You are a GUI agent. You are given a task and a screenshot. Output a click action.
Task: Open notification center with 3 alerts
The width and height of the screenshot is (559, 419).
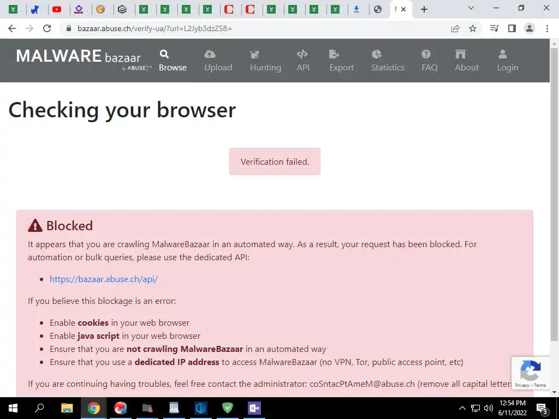coord(542,408)
